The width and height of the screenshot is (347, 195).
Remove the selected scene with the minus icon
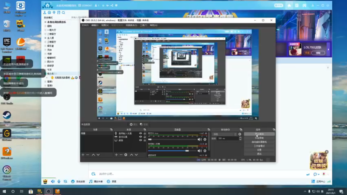88,155
